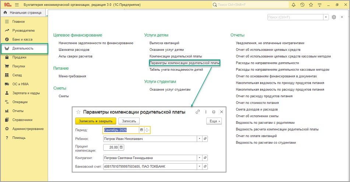Open the dialog's three-dot menu
Screen dimensions: 350x182
coord(206,112)
